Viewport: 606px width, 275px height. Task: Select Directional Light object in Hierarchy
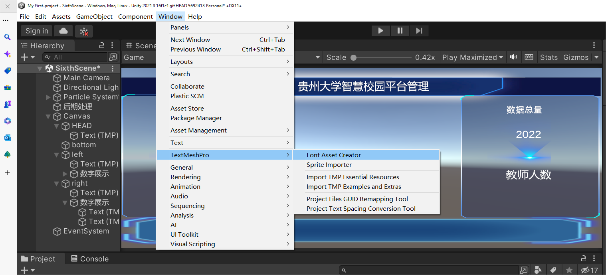point(86,87)
